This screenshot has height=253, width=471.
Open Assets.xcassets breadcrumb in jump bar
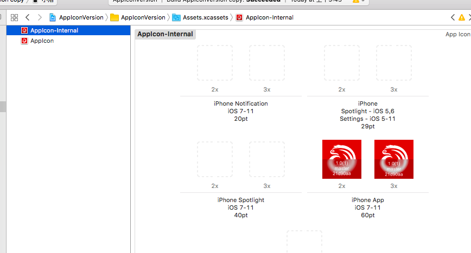(x=200, y=17)
